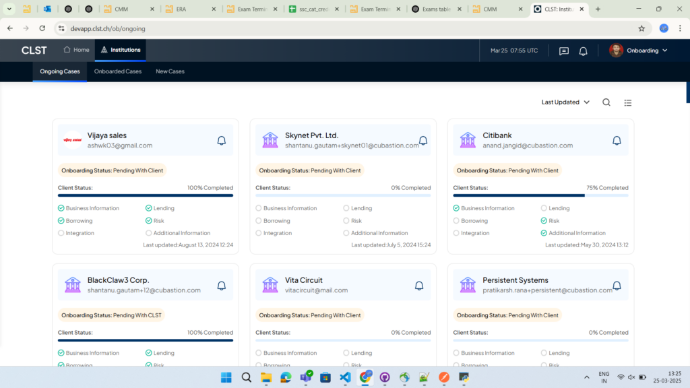Open the Last Updated sort dropdown
The width and height of the screenshot is (690, 388).
[x=565, y=102]
